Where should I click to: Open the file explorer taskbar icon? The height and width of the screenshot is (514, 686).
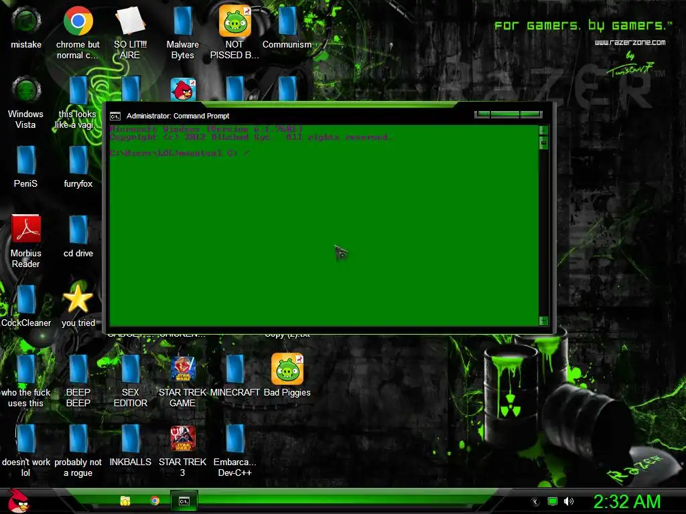[125, 501]
